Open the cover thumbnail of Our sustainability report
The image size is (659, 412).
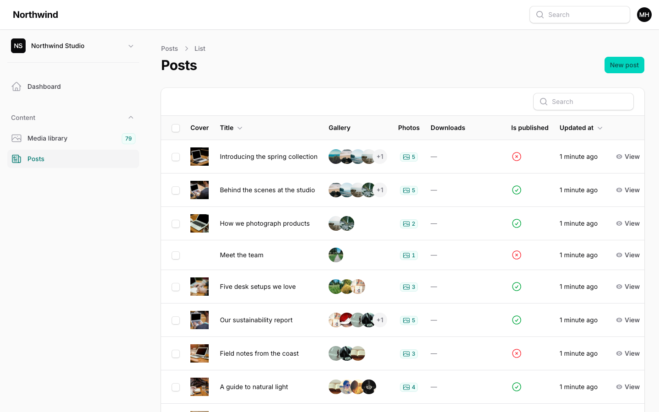pyautogui.click(x=200, y=320)
